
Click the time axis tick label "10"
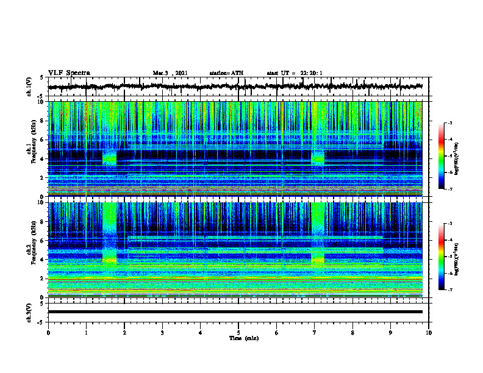click(x=429, y=333)
